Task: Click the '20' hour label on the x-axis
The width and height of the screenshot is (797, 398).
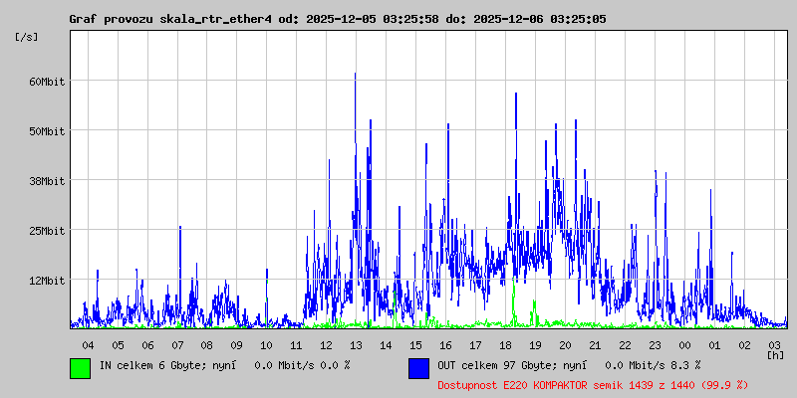Action: (565, 345)
